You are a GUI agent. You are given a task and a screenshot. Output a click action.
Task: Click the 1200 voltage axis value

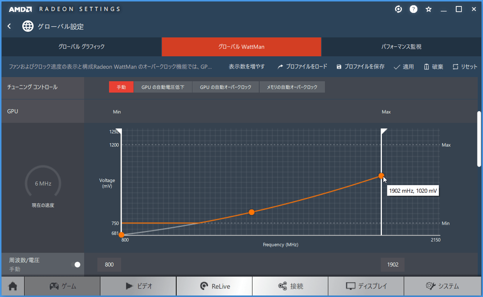[x=115, y=145]
